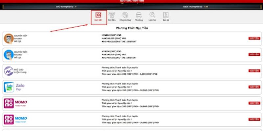Open Lịch Sử history magnifier icon
The height and width of the screenshot is (131, 263).
click(x=152, y=15)
